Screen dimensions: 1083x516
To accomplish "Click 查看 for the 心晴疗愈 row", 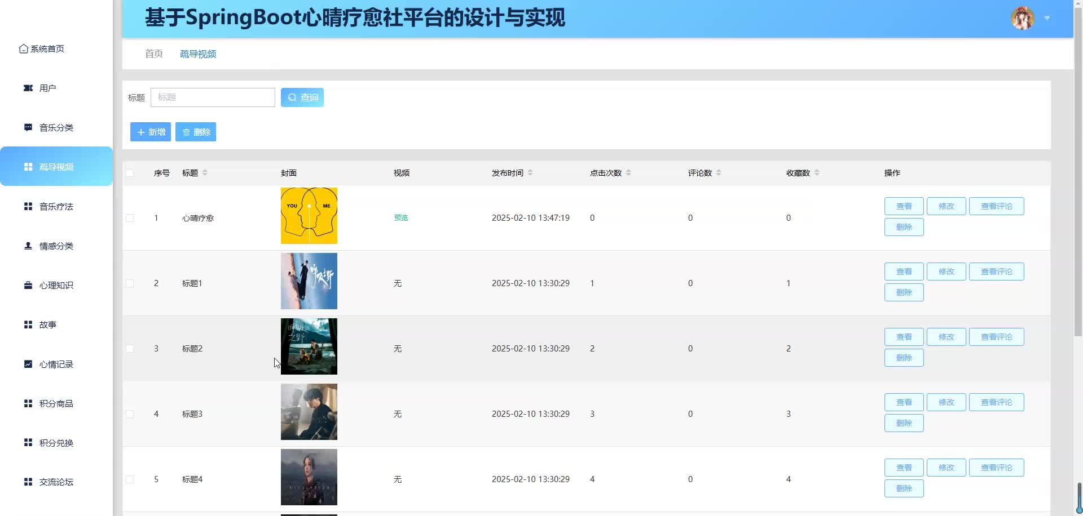I will [904, 206].
